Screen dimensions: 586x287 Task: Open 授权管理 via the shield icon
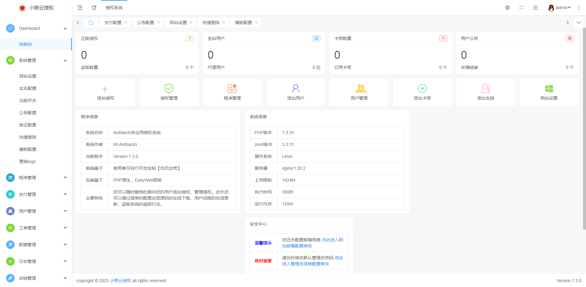coord(169,92)
